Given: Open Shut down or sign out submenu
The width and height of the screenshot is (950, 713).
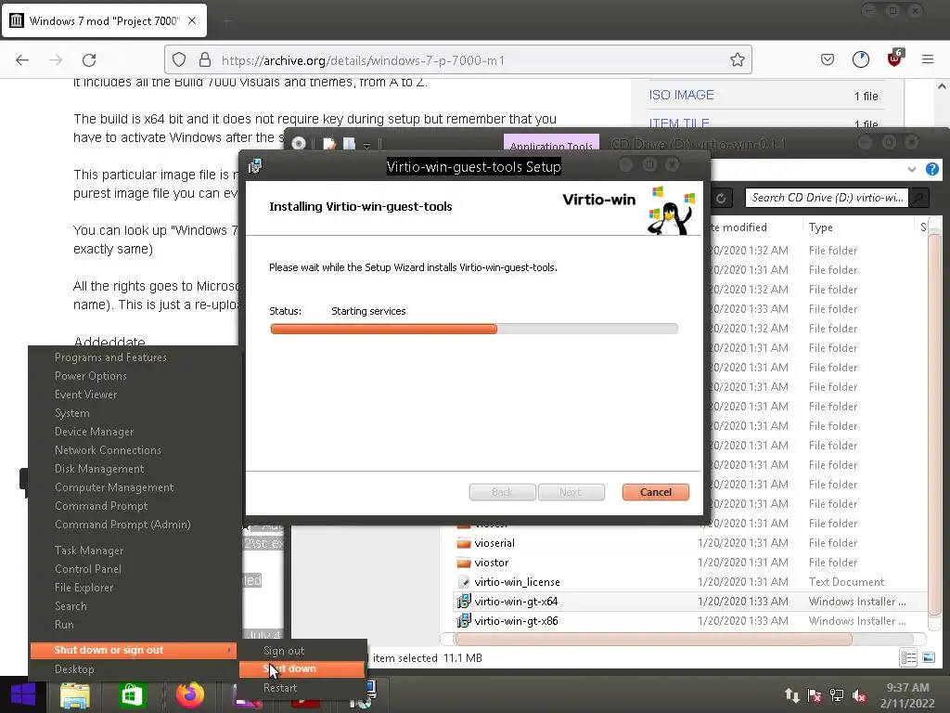Looking at the screenshot, I should tap(134, 650).
